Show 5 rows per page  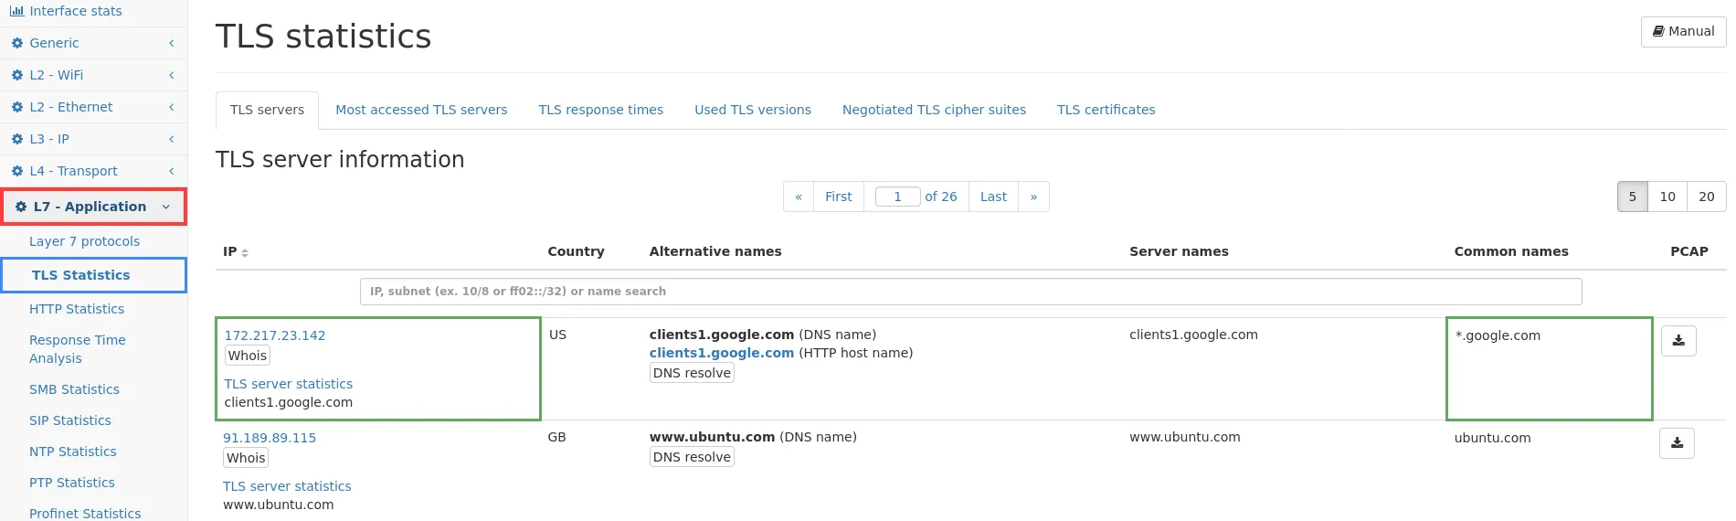point(1633,197)
